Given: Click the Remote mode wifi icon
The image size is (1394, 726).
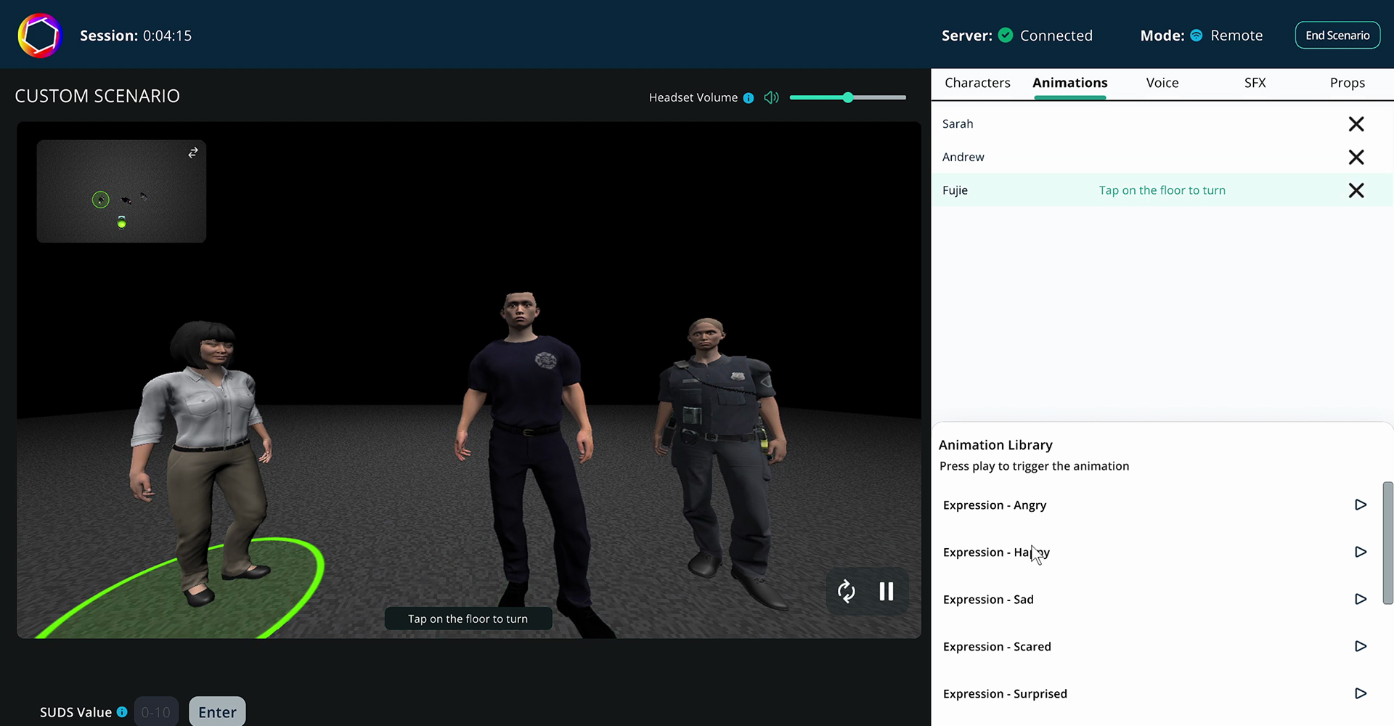Looking at the screenshot, I should pos(1197,35).
